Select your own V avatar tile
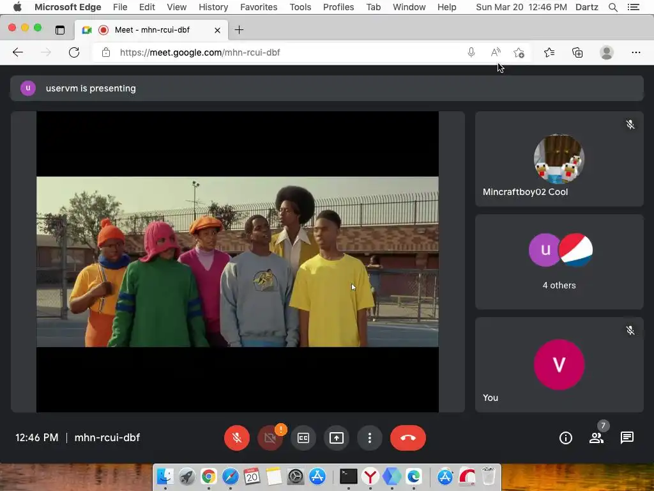 coord(559,364)
